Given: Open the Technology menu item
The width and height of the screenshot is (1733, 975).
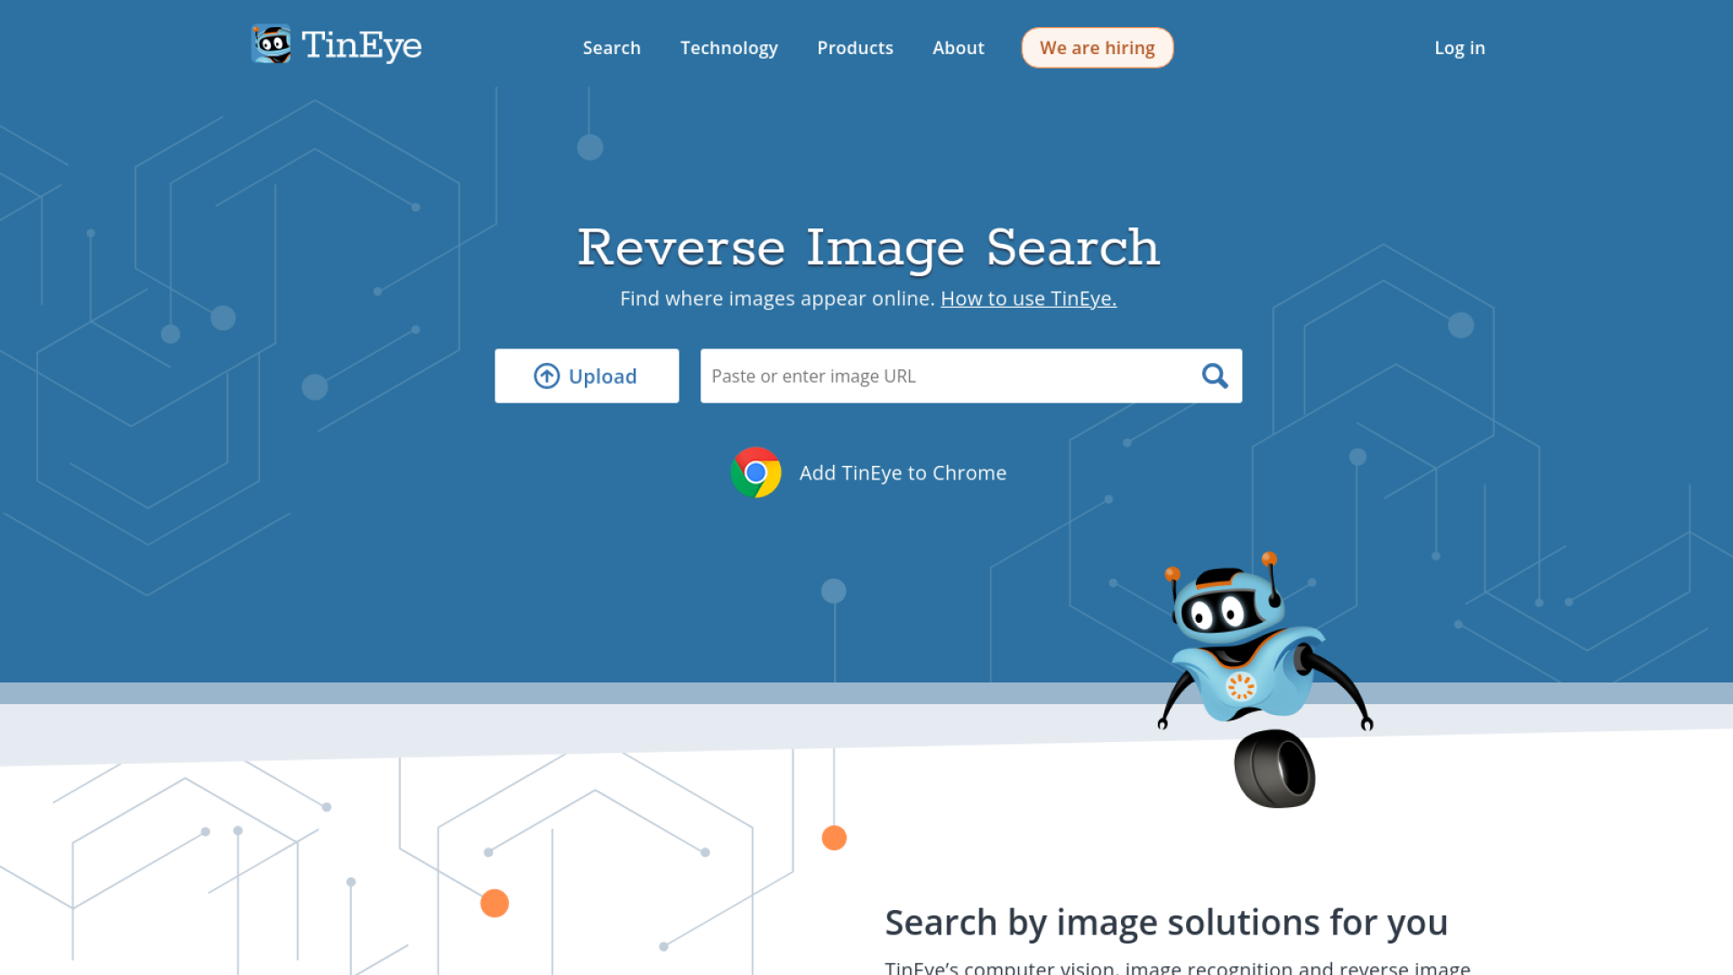Looking at the screenshot, I should [x=728, y=48].
